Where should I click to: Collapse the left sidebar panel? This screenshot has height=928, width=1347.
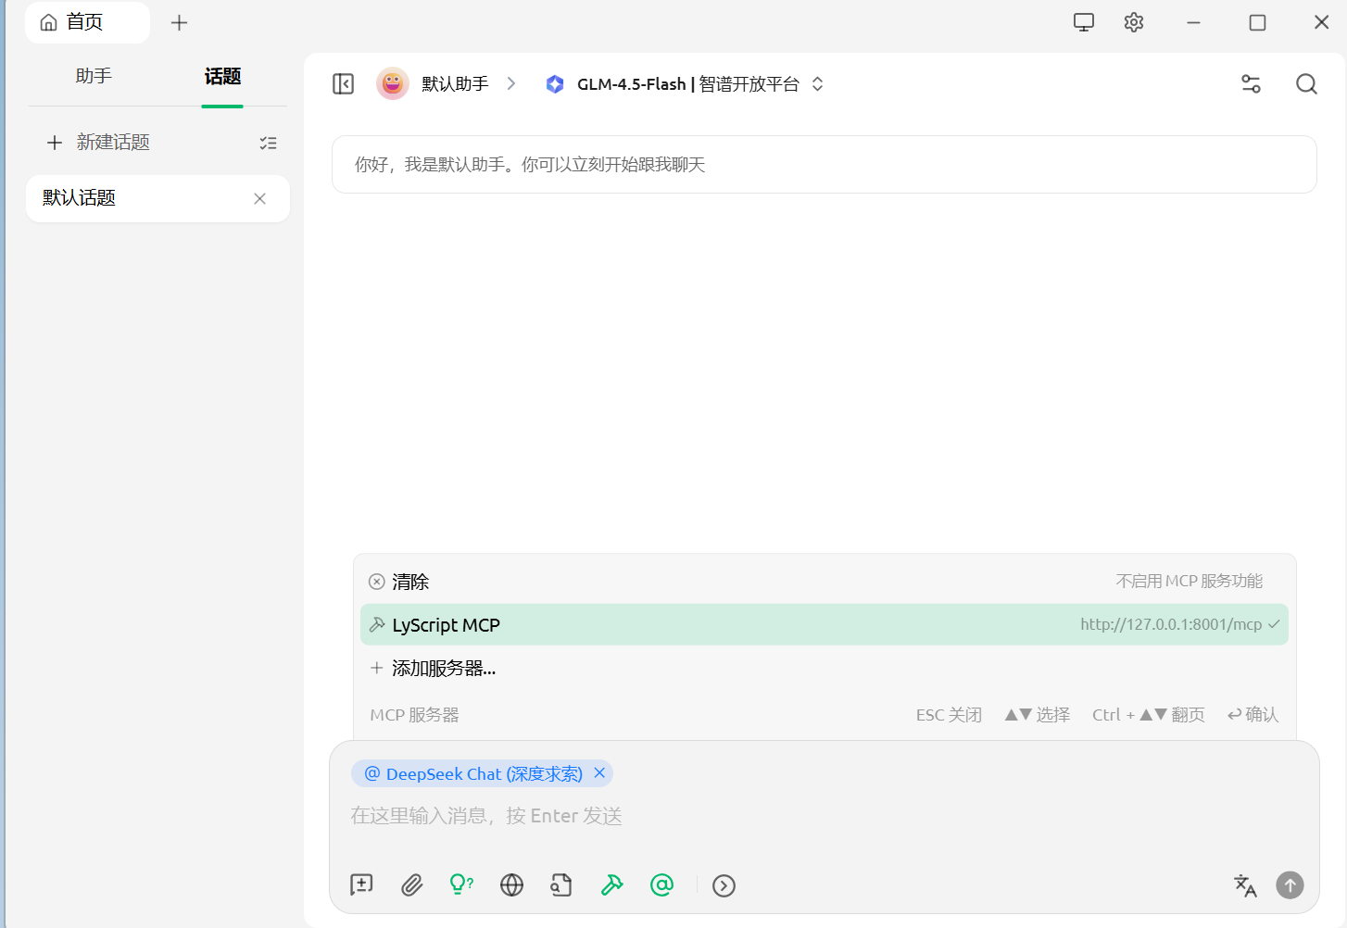(x=343, y=84)
